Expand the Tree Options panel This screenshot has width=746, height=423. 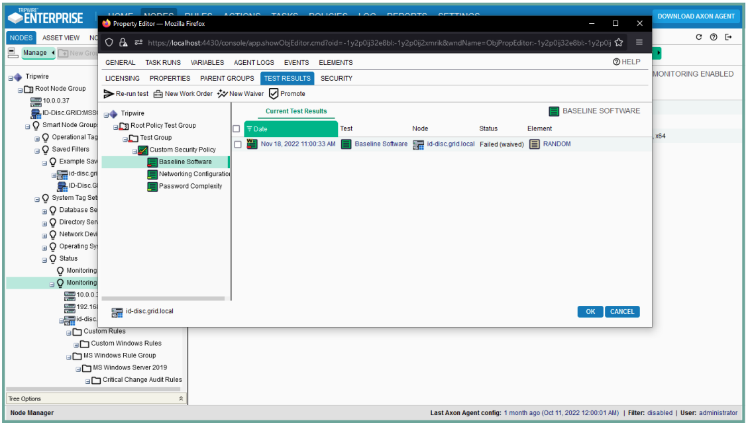(181, 399)
